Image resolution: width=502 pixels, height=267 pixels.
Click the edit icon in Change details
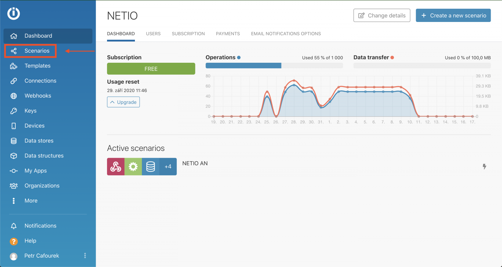coord(361,15)
